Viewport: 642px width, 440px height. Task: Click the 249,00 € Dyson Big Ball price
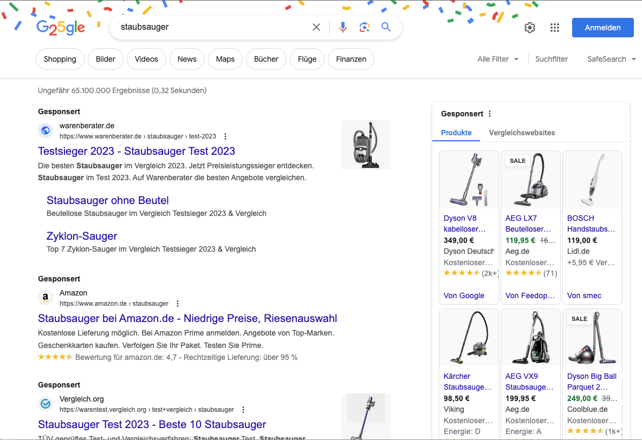pyautogui.click(x=582, y=398)
